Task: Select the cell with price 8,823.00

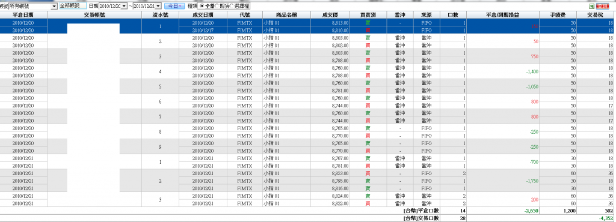Action: coord(330,173)
